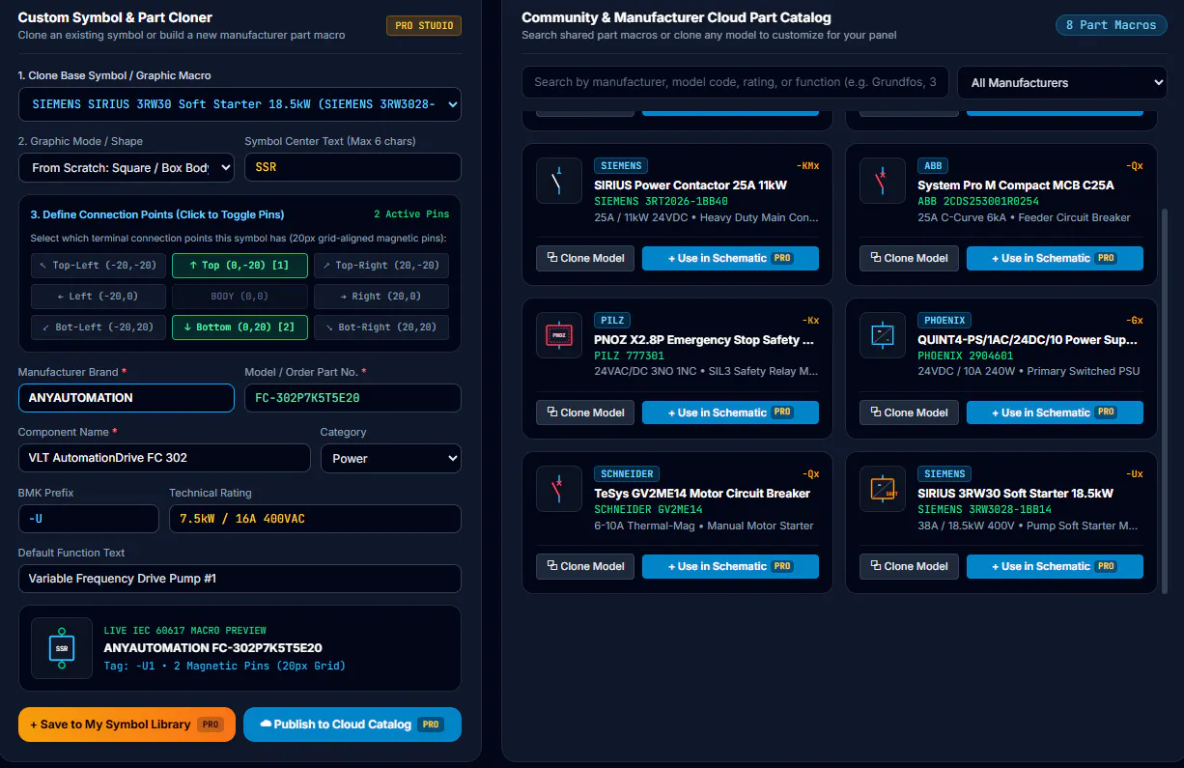Click the live SSR macro preview symbol
Image resolution: width=1184 pixels, height=768 pixels.
point(62,648)
